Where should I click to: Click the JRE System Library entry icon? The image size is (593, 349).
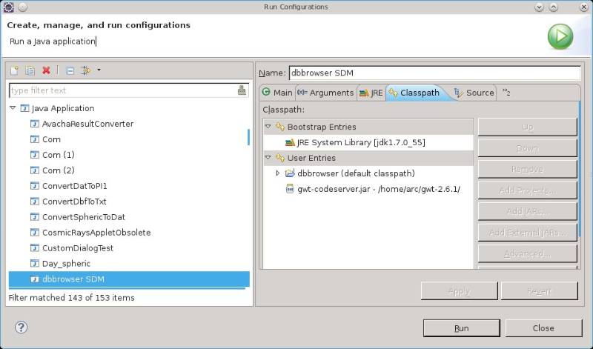291,142
